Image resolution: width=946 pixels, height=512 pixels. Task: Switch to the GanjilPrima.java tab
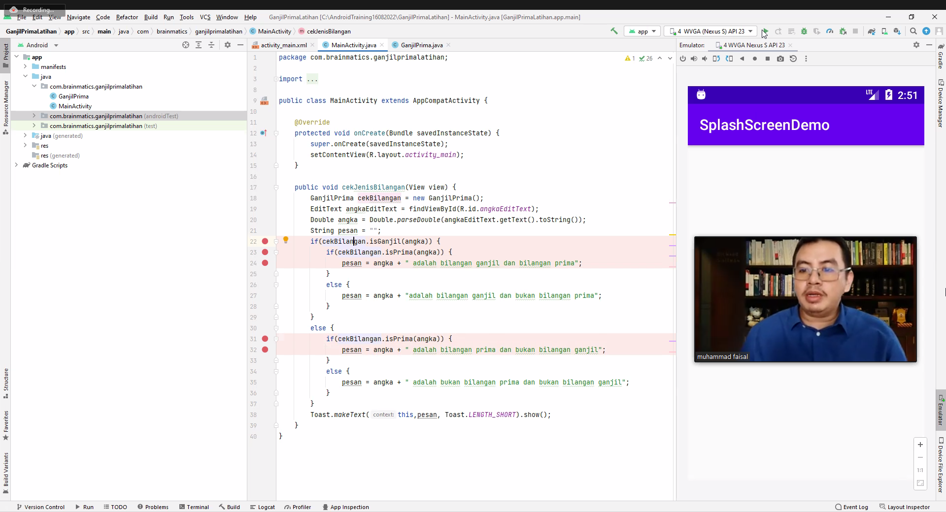421,45
